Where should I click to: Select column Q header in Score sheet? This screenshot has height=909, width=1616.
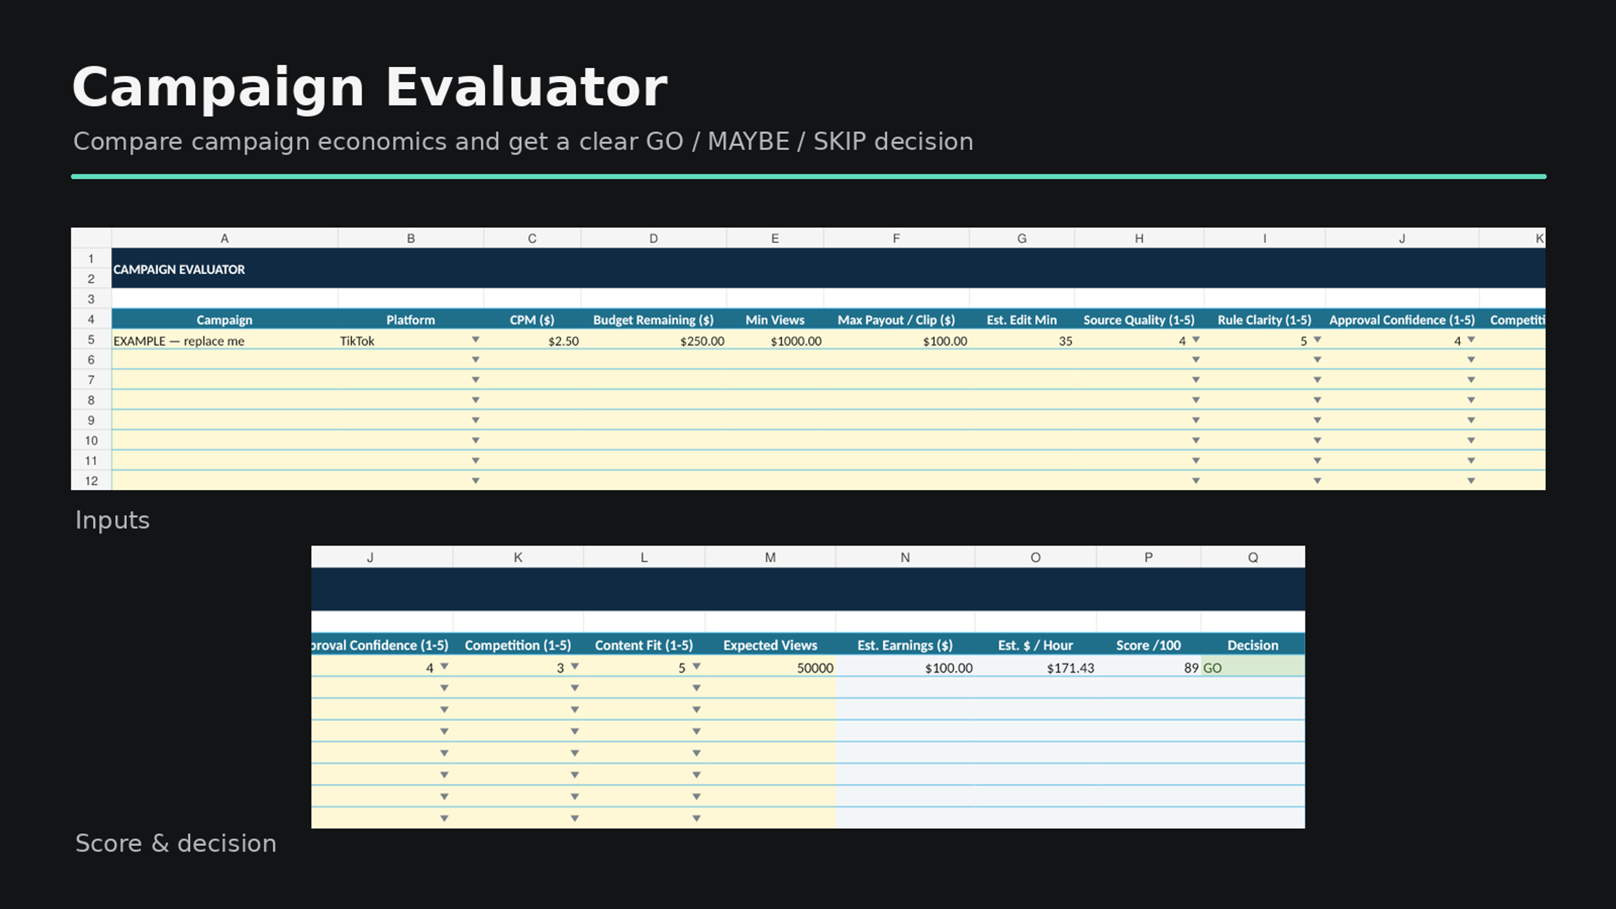1253,557
